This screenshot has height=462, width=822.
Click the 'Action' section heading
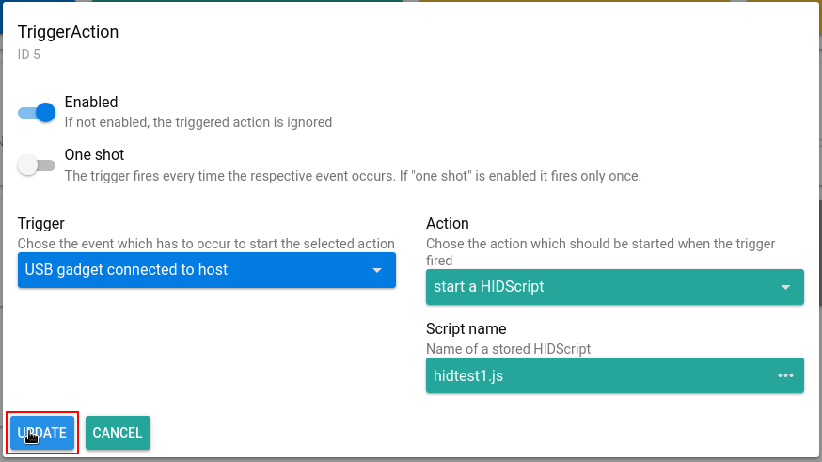pyautogui.click(x=448, y=224)
